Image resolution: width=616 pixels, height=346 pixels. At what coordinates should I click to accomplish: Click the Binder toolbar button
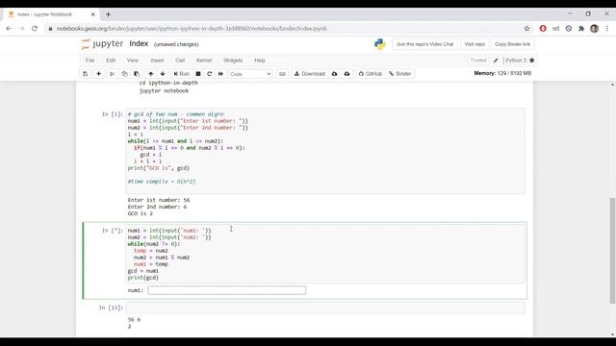point(400,74)
